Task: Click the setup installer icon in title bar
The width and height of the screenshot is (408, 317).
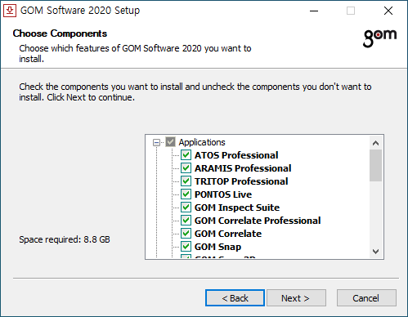Action: pyautogui.click(x=10, y=11)
